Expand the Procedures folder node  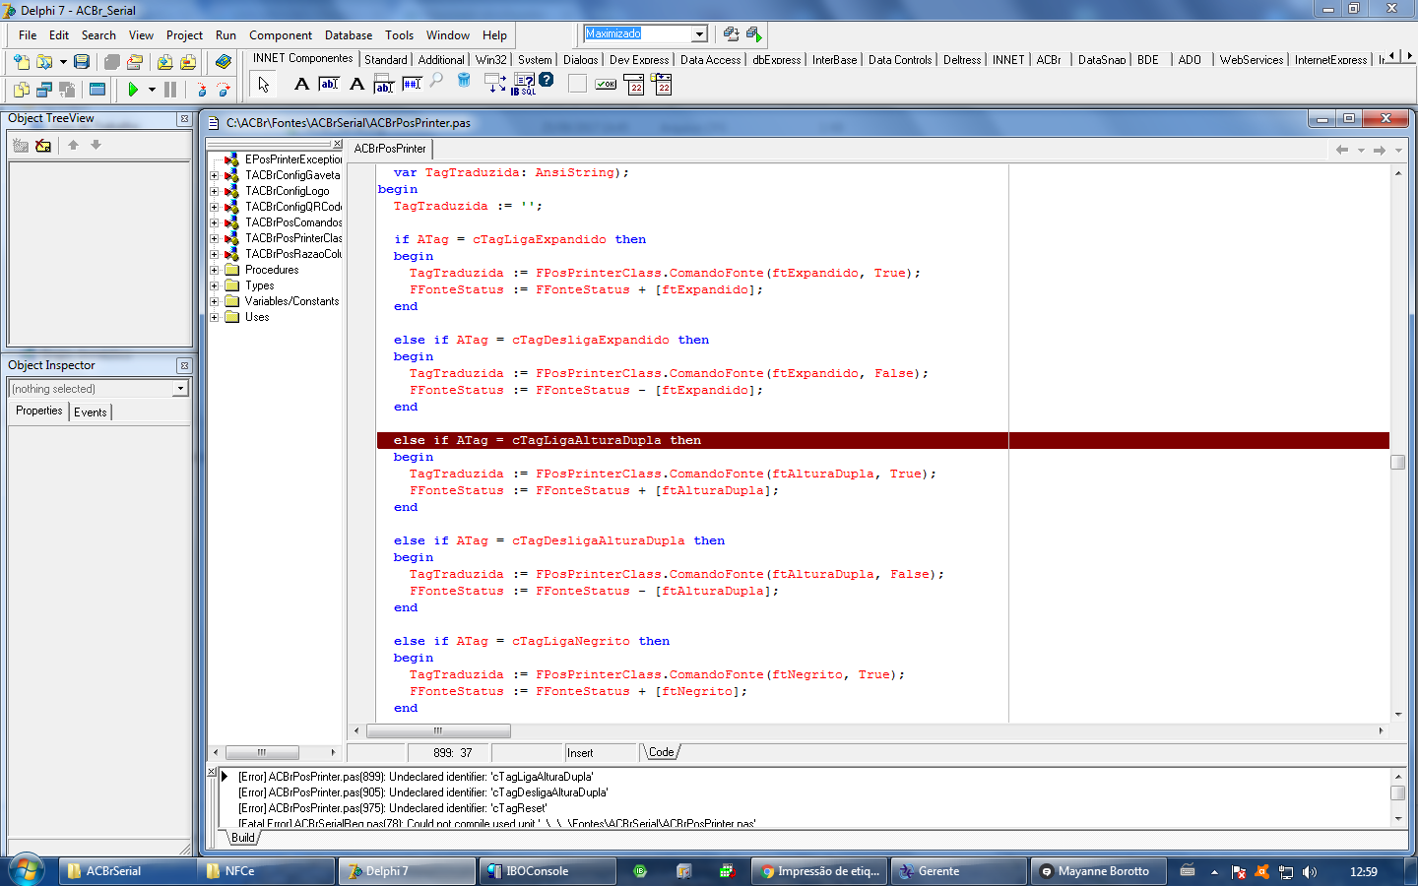point(214,270)
